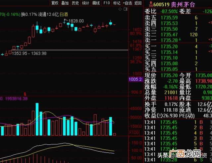Click the volume indicator value 1953816.38
The image size is (212, 163).
click(16, 98)
